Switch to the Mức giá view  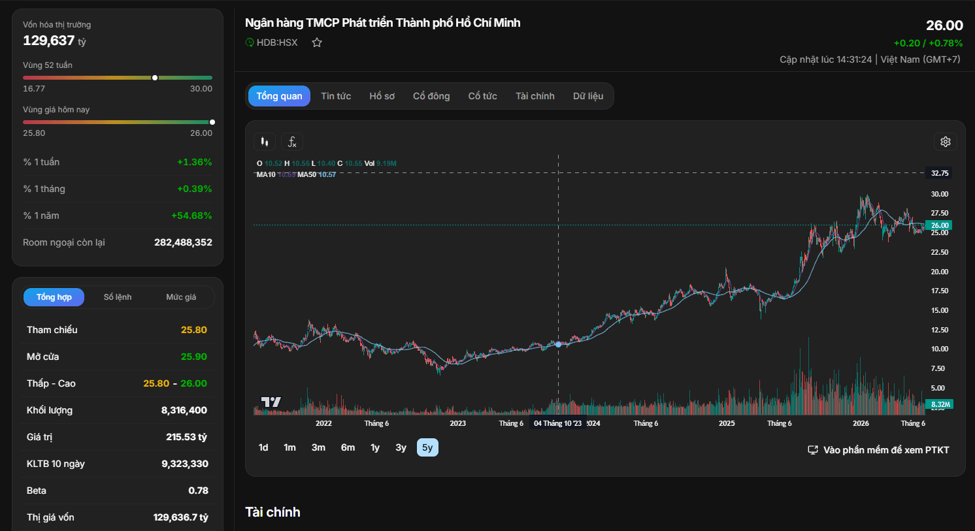(181, 297)
